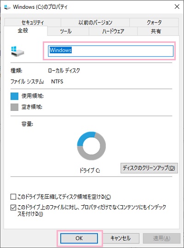Click the 適用 button

[x=161, y=238]
